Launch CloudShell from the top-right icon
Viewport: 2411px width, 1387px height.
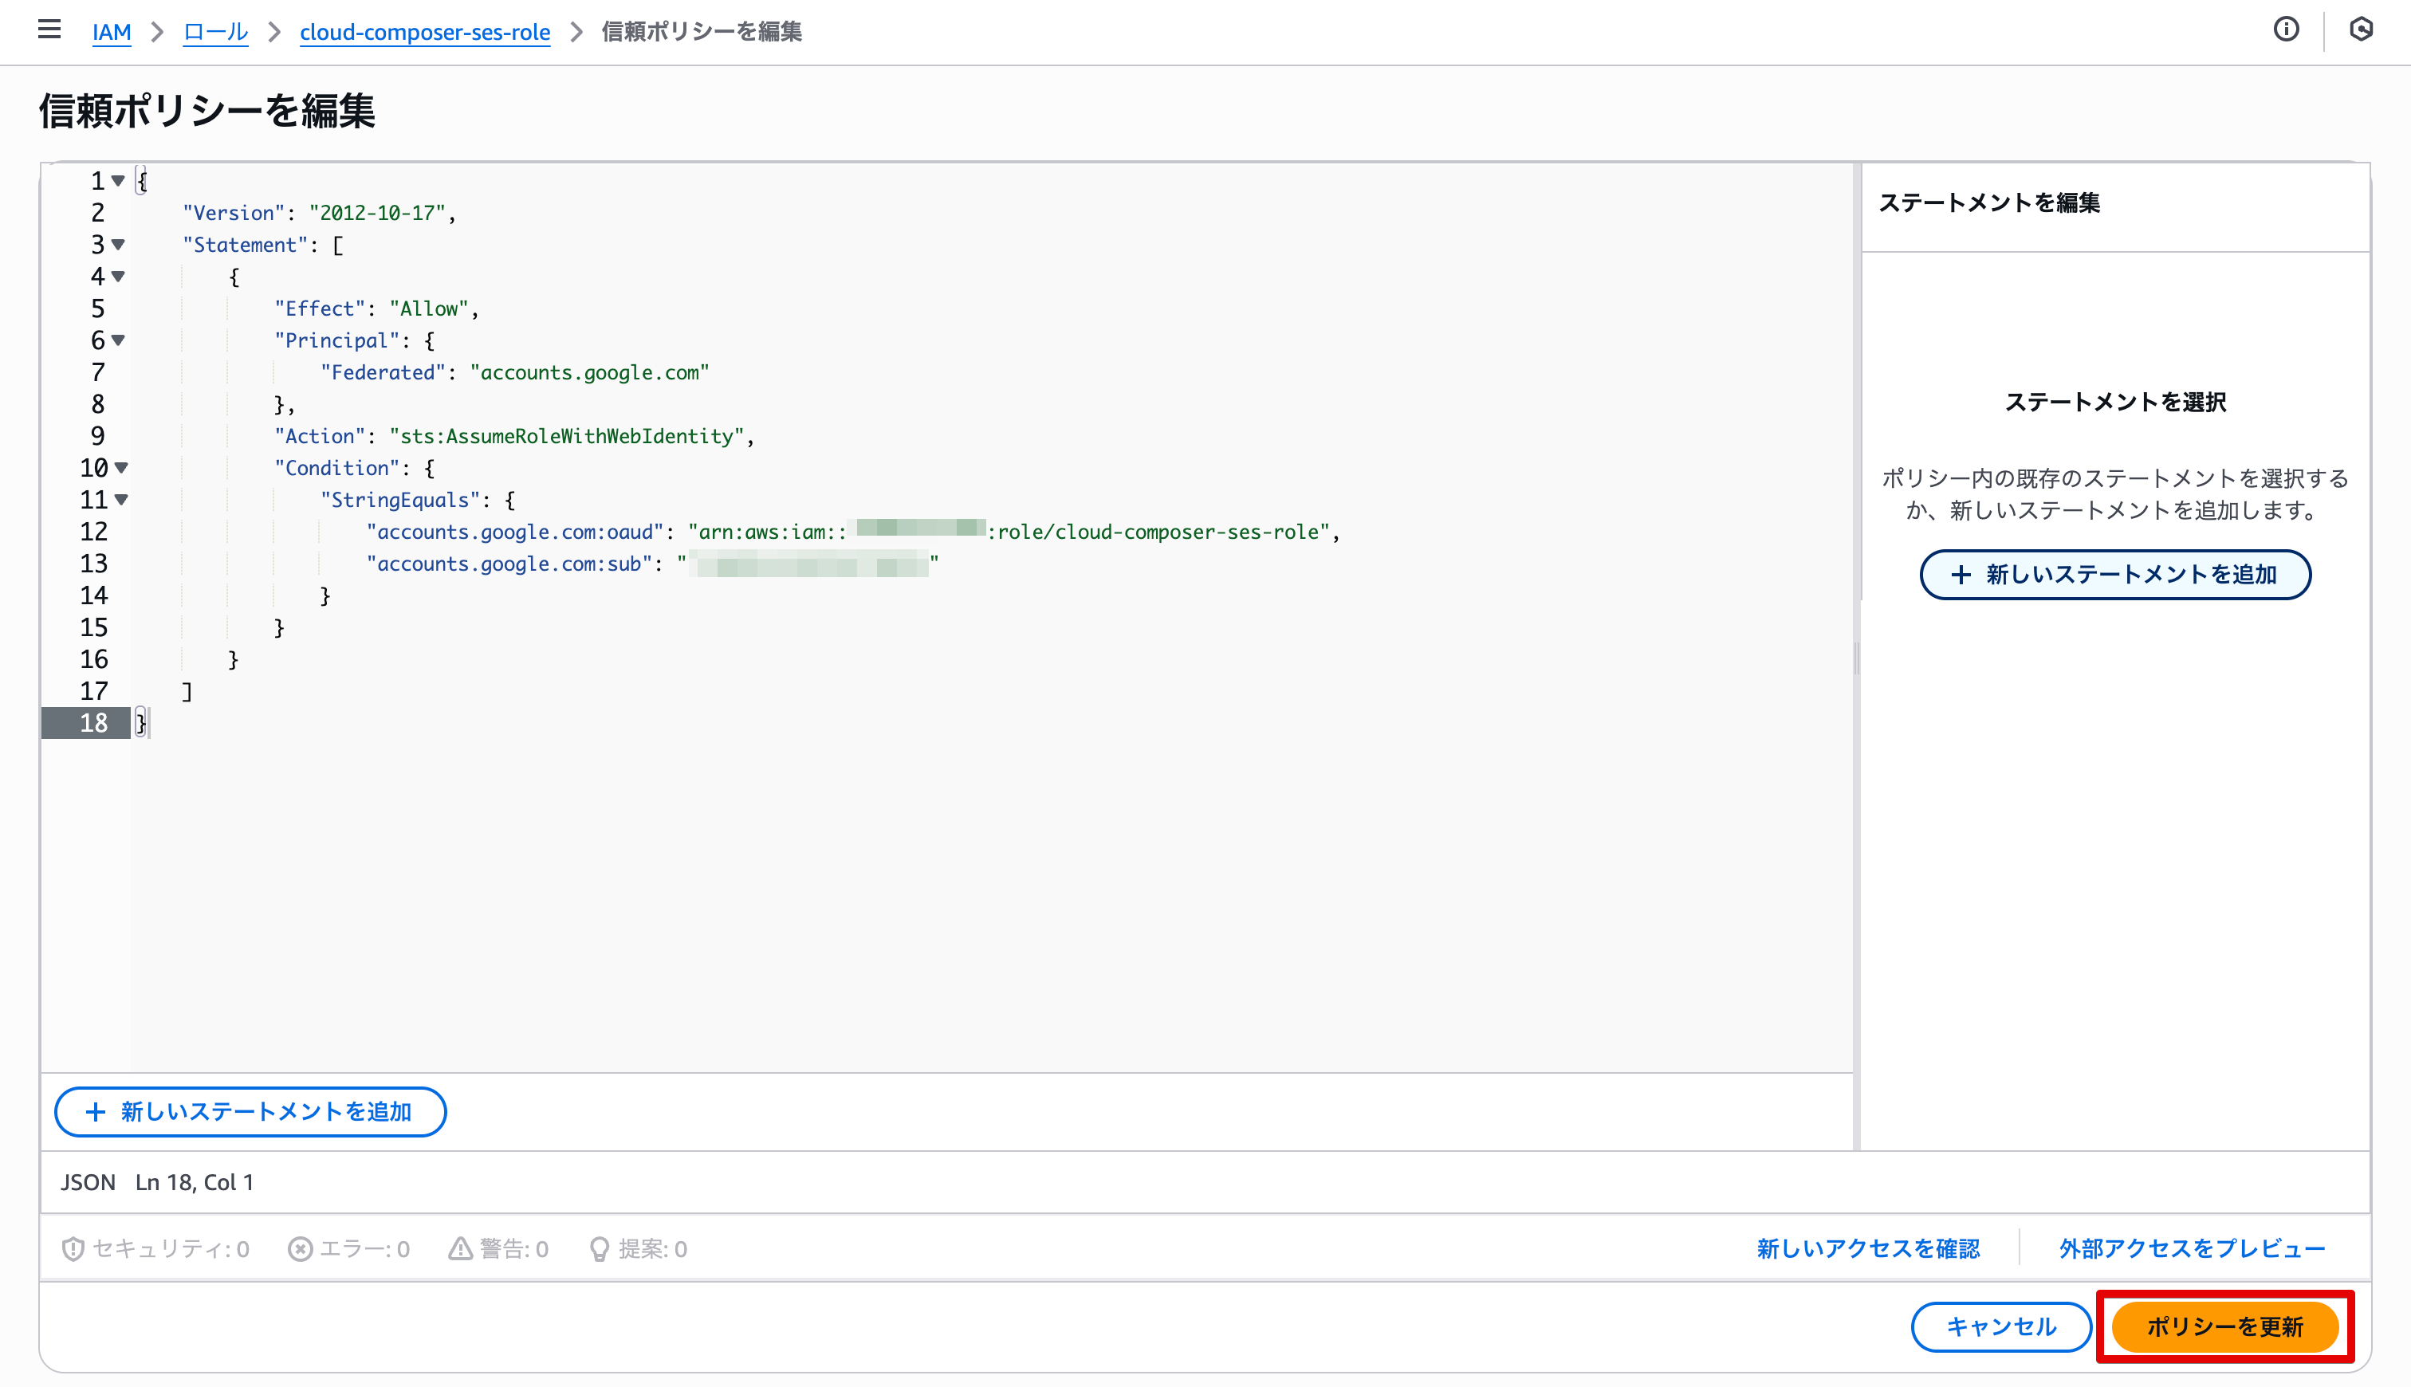2363,29
